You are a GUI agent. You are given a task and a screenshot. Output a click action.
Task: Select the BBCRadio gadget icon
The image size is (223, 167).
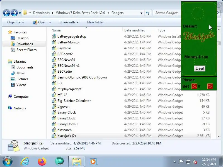[54, 72]
